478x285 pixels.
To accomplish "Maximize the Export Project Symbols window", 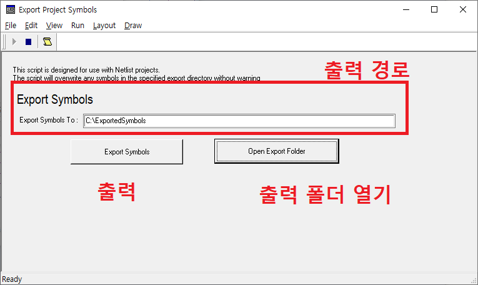I will pyautogui.click(x=434, y=10).
